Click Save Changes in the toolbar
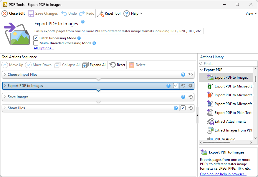The width and height of the screenshot is (258, 177). coord(43,14)
